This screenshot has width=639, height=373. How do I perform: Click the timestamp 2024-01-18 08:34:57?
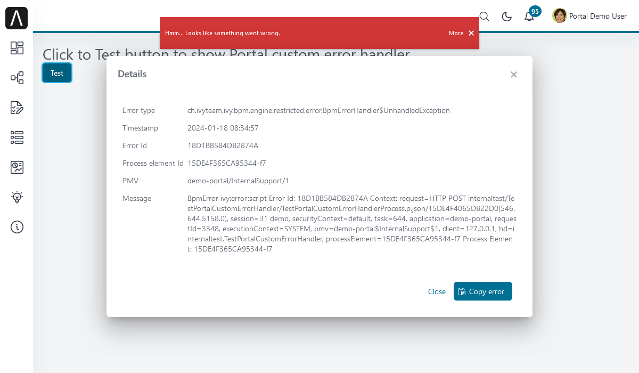point(223,128)
